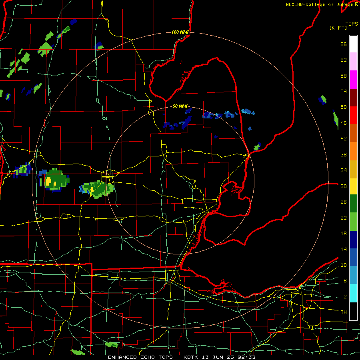Click the "62" legend value
Viewport: 360px width, 360px height.
[x=344, y=60]
